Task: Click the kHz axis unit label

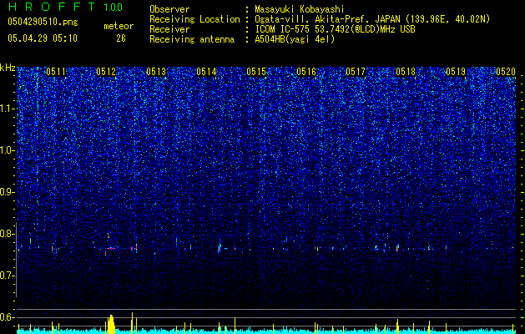Action: [8, 68]
